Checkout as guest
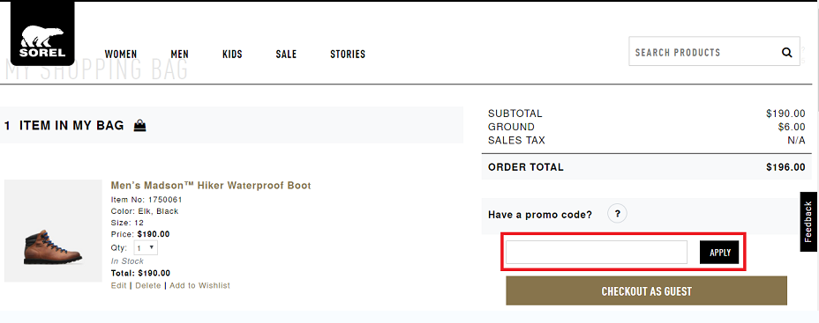The image size is (819, 323). pos(647,290)
